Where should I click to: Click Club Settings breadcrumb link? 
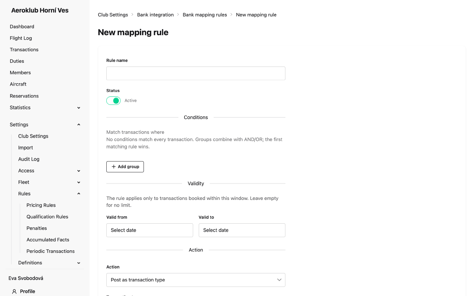coord(113,15)
